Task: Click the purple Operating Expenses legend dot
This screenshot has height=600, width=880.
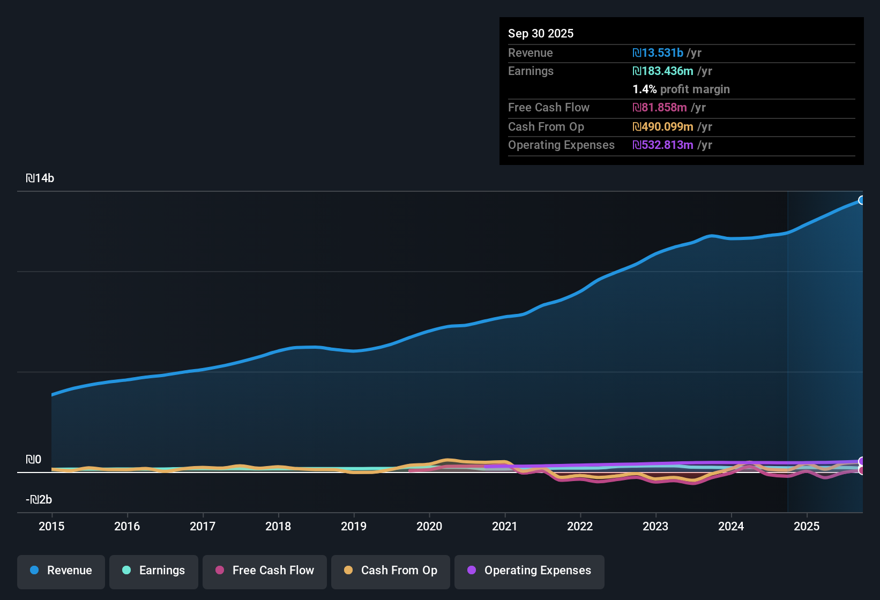Action: tap(471, 571)
